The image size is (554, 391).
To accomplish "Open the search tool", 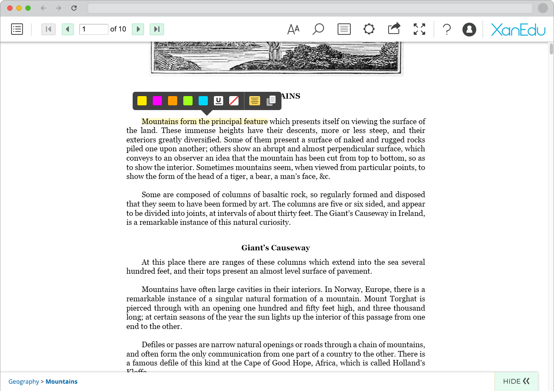I will pyautogui.click(x=318, y=29).
